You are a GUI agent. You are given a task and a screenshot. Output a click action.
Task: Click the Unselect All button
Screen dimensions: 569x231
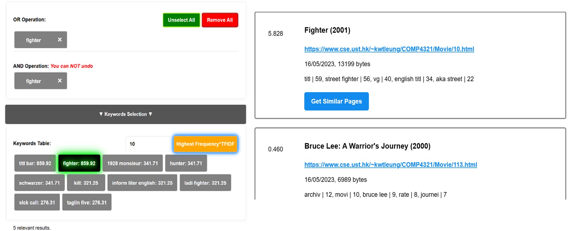pos(181,20)
